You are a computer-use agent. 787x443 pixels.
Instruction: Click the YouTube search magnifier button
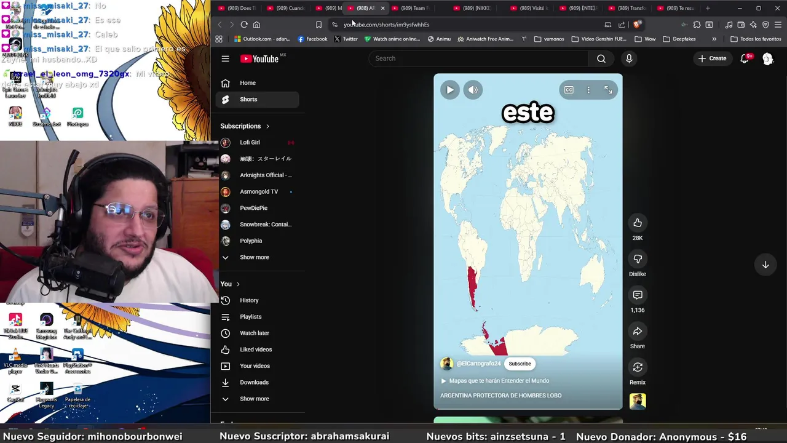[601, 58]
